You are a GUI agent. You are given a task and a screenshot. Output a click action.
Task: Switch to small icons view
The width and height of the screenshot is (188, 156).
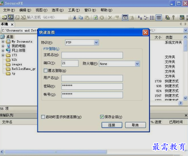coord(146,18)
